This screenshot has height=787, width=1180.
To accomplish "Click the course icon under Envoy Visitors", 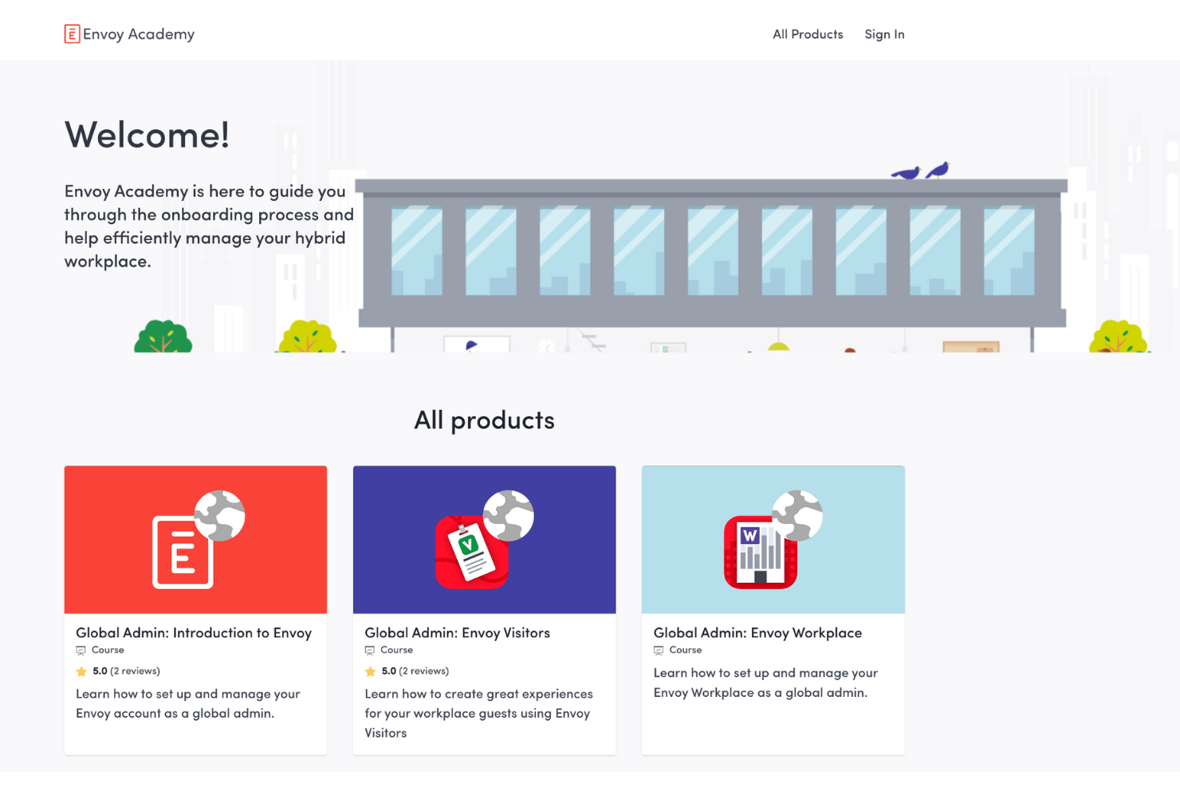I will click(x=370, y=651).
